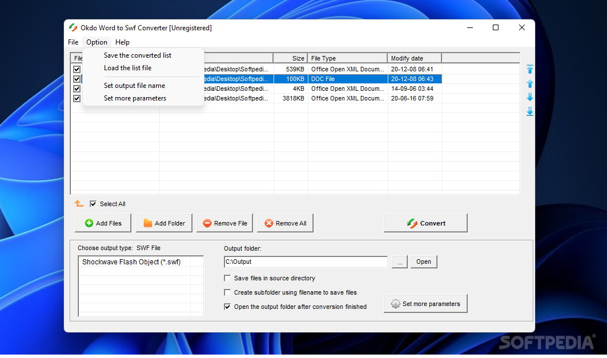
Task: Move selected file down arrow
Action: point(530,97)
